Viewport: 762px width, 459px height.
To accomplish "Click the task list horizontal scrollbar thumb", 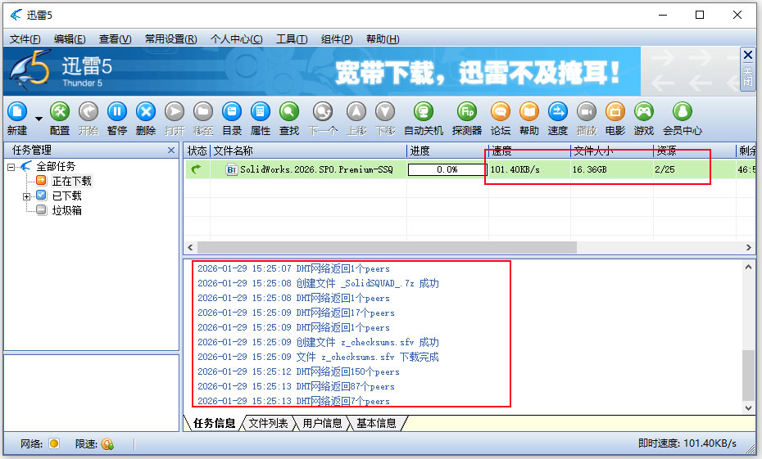I will point(387,247).
